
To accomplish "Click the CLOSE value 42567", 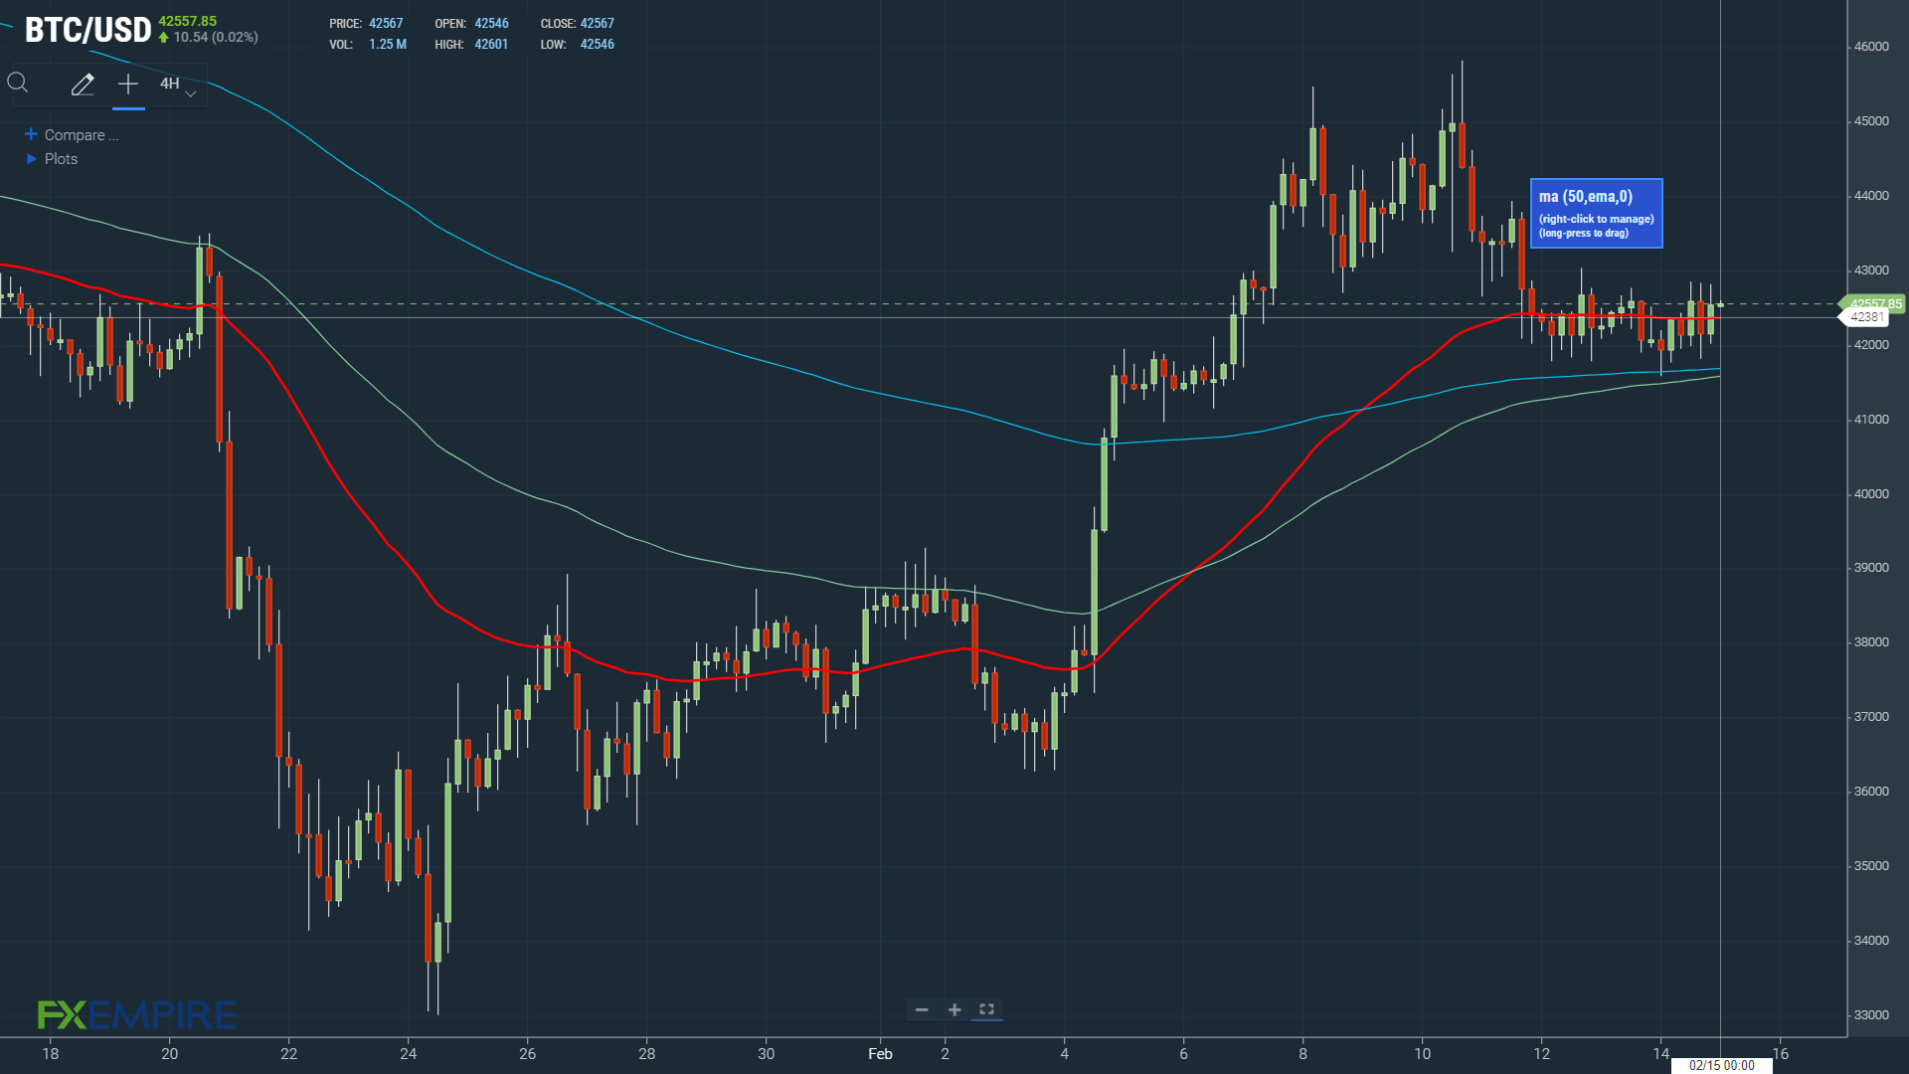I will pyautogui.click(x=597, y=23).
